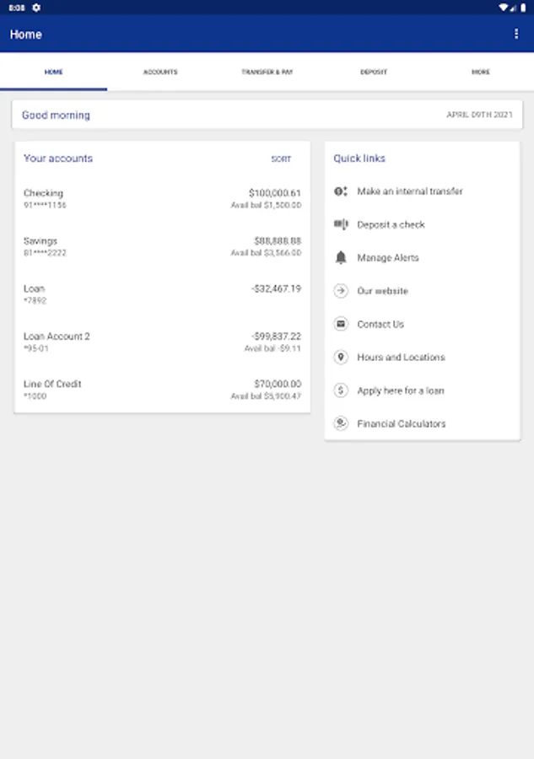The width and height of the screenshot is (534, 759).
Task: Open the Transfer & Pay tab
Action: tap(267, 73)
